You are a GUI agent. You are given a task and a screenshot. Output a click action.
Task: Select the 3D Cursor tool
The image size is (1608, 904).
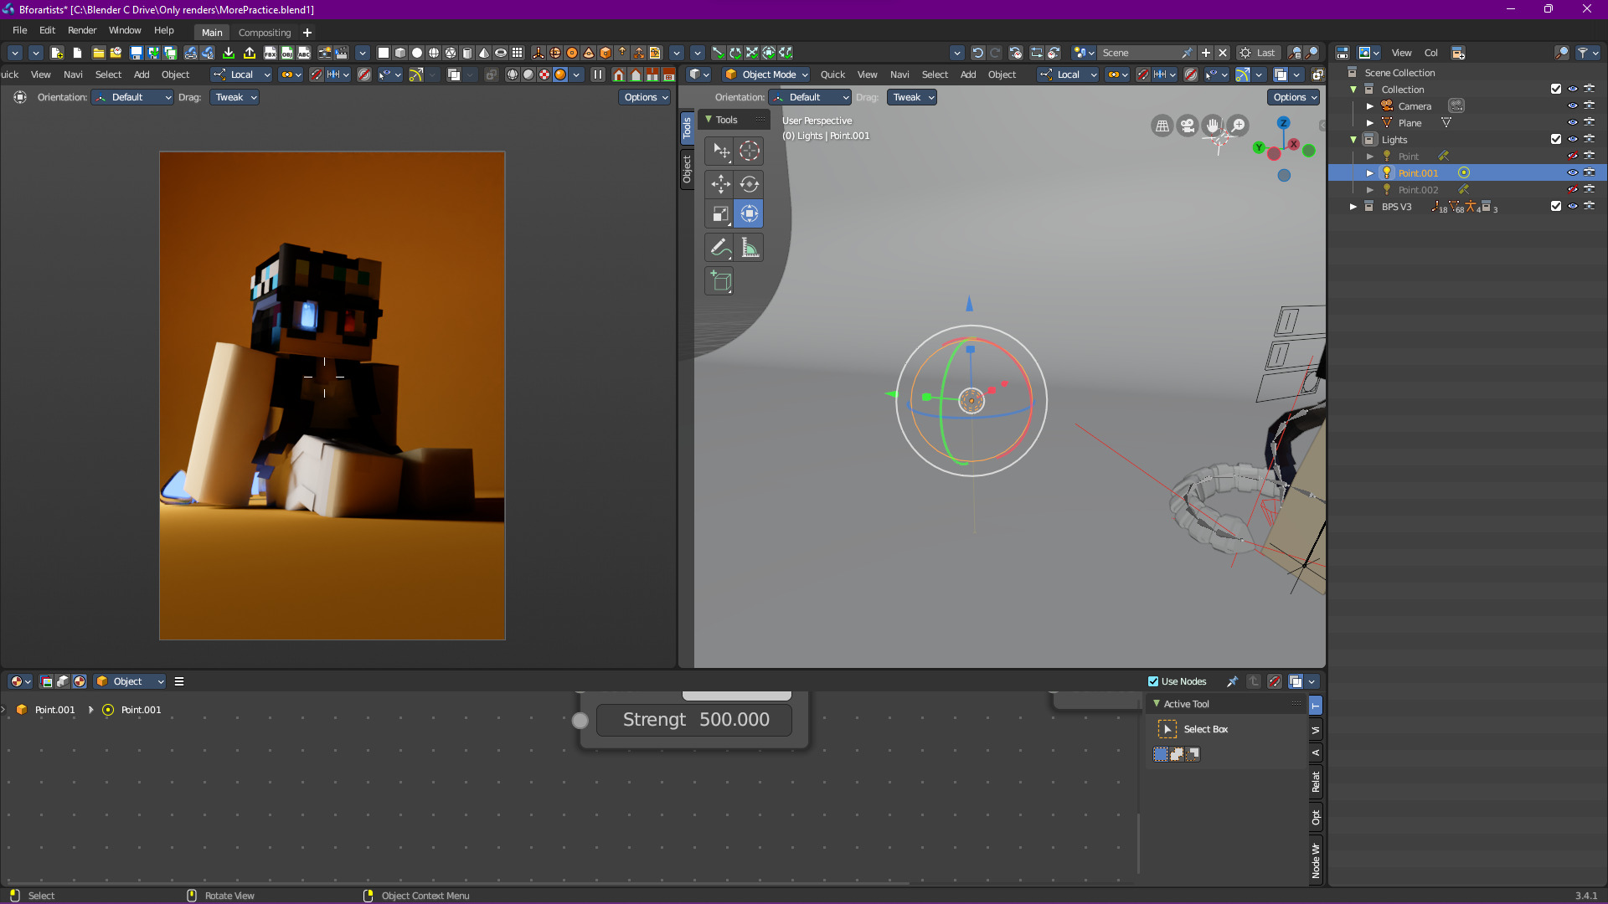click(x=750, y=151)
